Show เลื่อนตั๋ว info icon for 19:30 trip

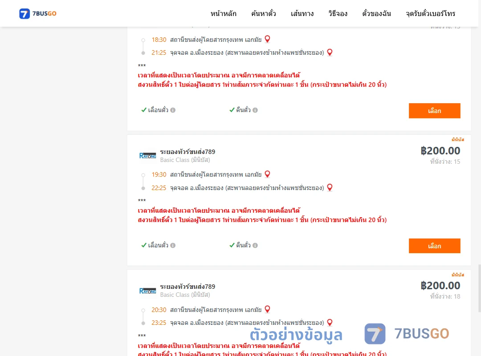(173, 245)
